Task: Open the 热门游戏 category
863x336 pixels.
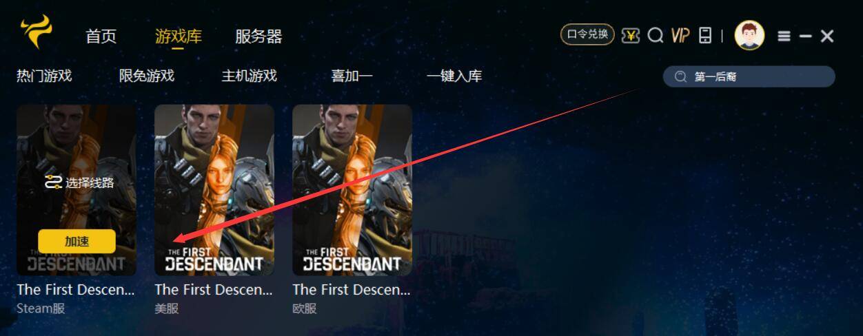Action: pos(44,76)
